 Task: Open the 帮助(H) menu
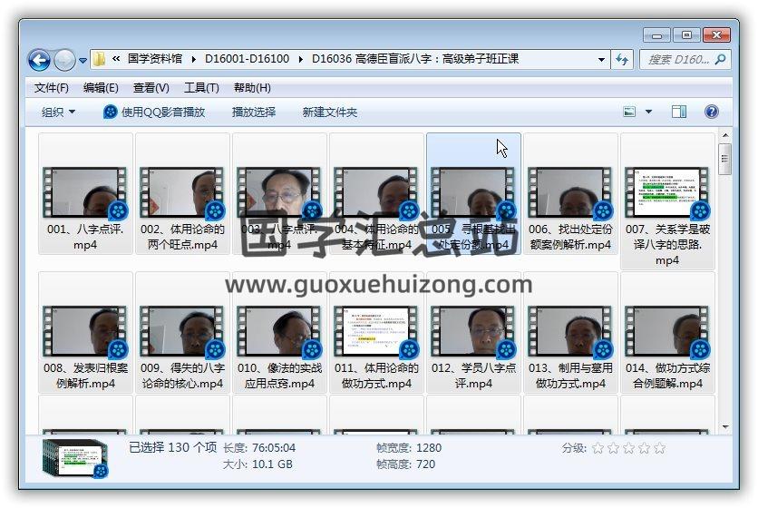(252, 88)
